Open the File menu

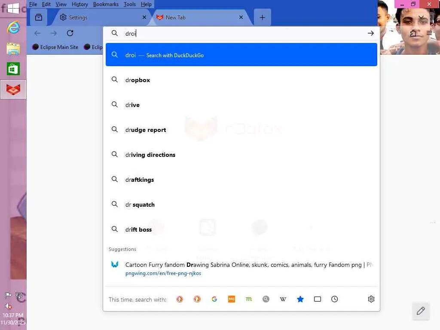click(33, 4)
